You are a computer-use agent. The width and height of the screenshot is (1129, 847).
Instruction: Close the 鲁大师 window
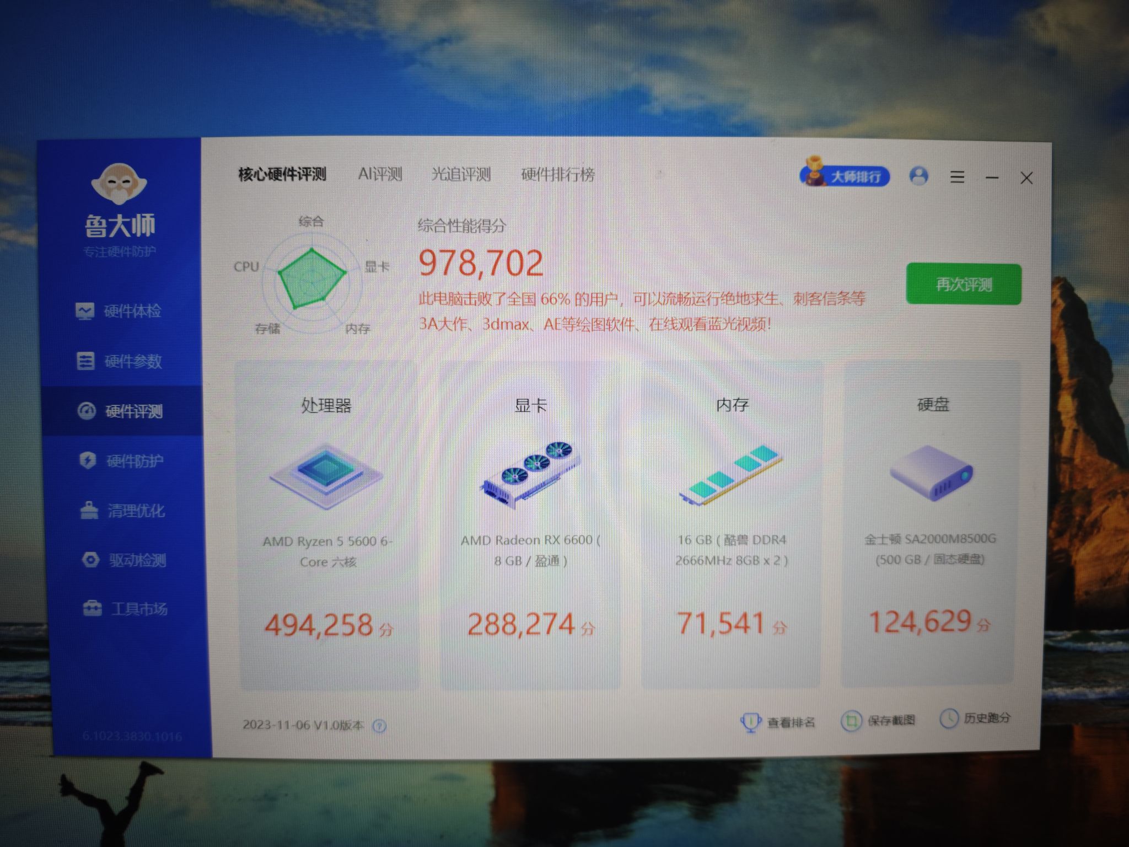tap(1026, 178)
